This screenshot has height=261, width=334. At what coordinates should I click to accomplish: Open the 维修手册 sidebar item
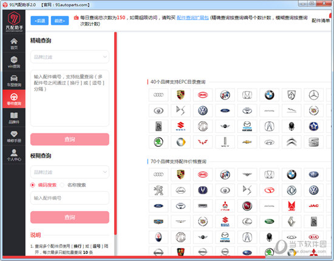[14, 136]
